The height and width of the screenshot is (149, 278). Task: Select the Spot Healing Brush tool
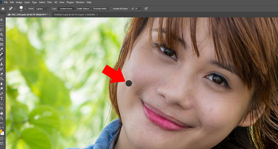click(x=2, y=54)
